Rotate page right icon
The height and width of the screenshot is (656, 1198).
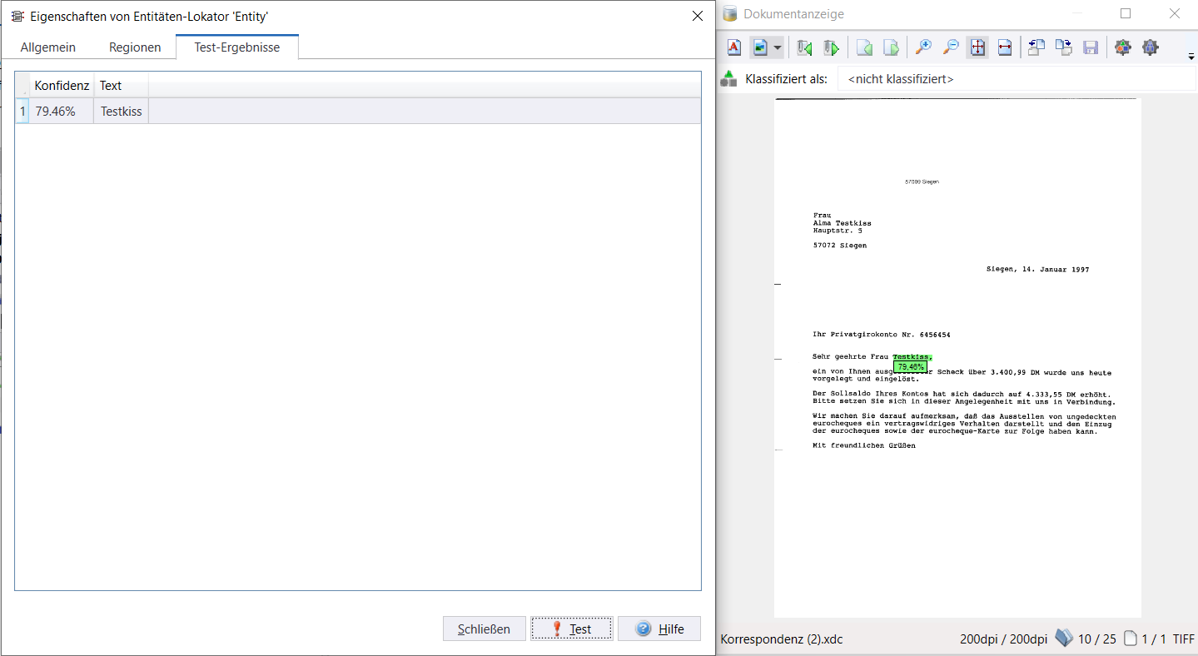(1064, 47)
